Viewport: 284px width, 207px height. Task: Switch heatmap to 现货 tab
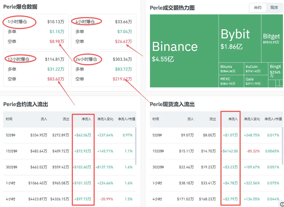click(274, 8)
